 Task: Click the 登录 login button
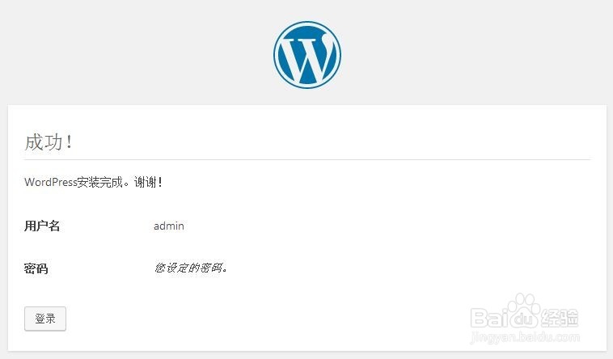coord(45,319)
